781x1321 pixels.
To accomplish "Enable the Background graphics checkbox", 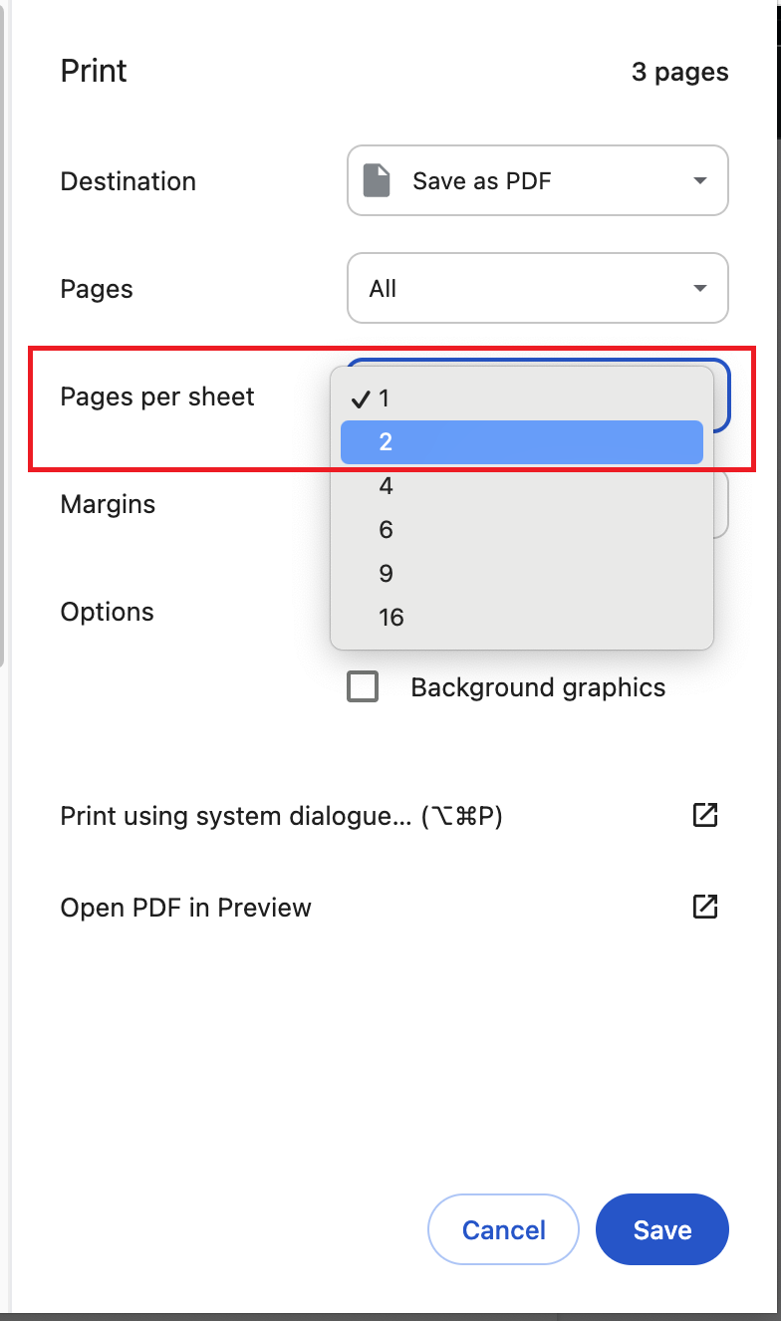I will (x=363, y=687).
